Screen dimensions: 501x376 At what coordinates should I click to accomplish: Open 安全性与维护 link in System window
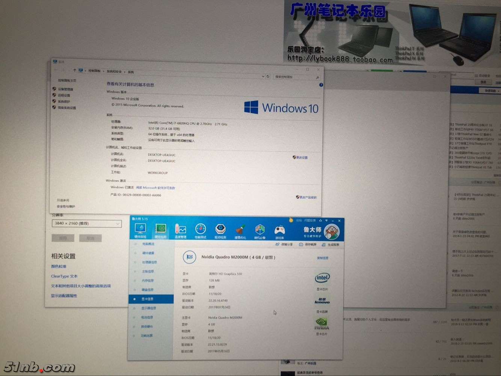tap(66, 207)
